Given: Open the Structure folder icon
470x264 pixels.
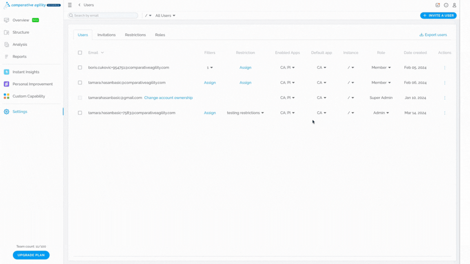Looking at the screenshot, I should tap(6, 32).
